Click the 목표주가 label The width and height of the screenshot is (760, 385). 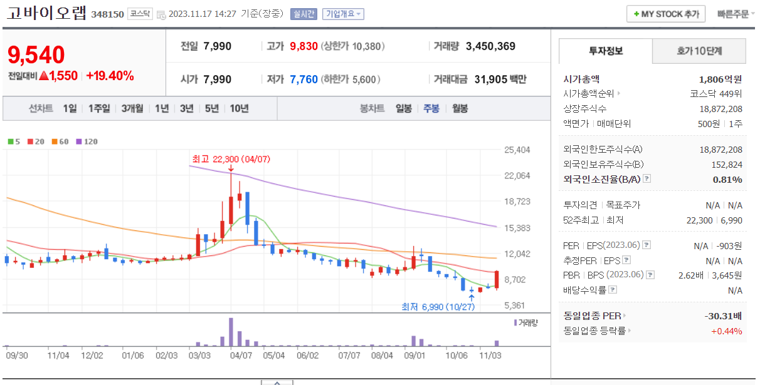coord(623,205)
